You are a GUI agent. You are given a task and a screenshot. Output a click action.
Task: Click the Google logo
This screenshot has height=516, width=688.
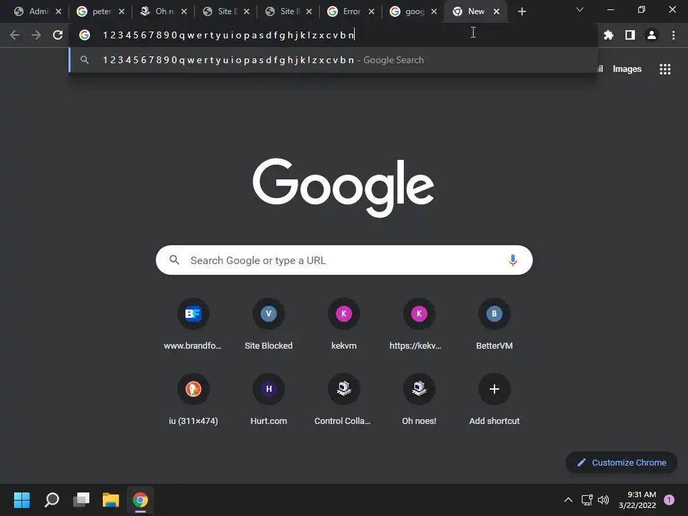(343, 187)
